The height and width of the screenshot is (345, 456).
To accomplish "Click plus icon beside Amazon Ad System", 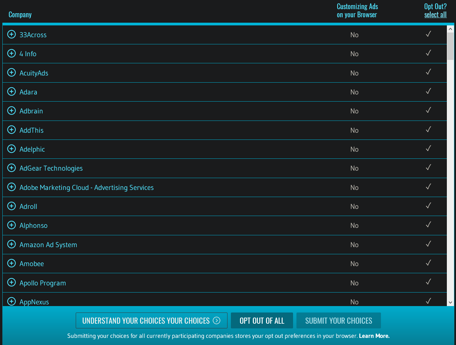I will pyautogui.click(x=11, y=244).
